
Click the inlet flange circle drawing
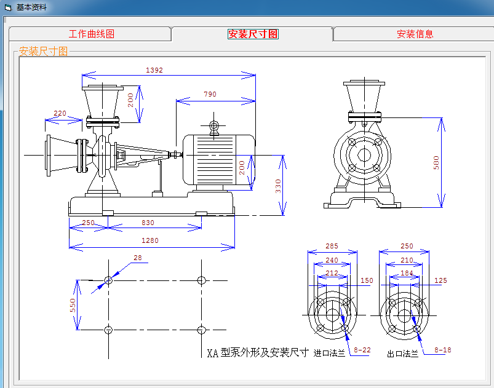point(333,315)
